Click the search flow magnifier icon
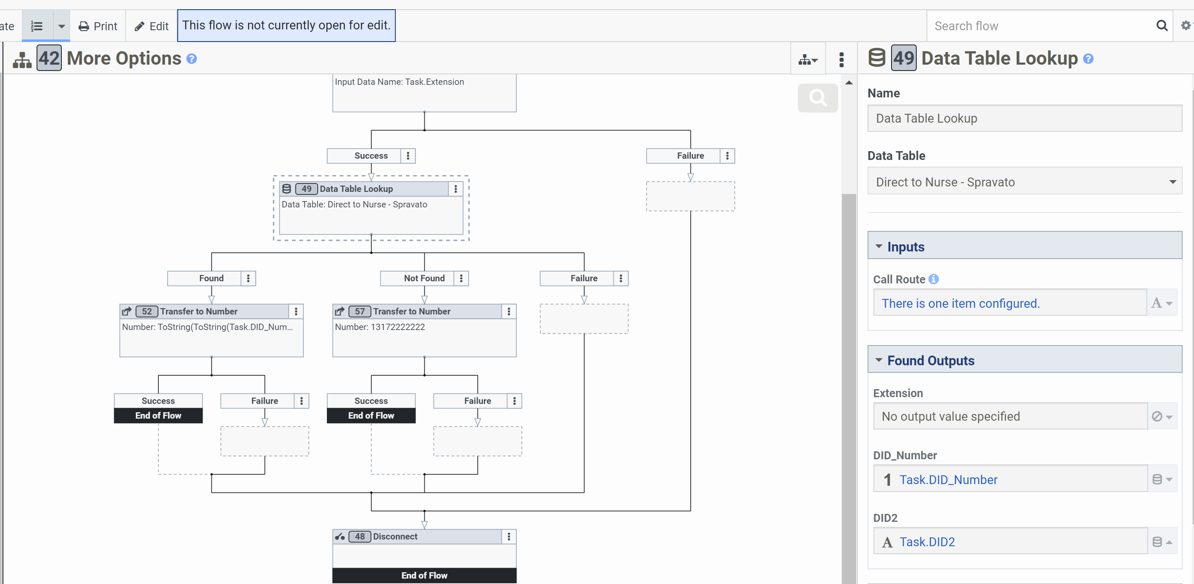 1162,26
